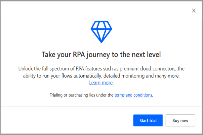View terms and conditions for purchasing

pyautogui.click(x=133, y=95)
